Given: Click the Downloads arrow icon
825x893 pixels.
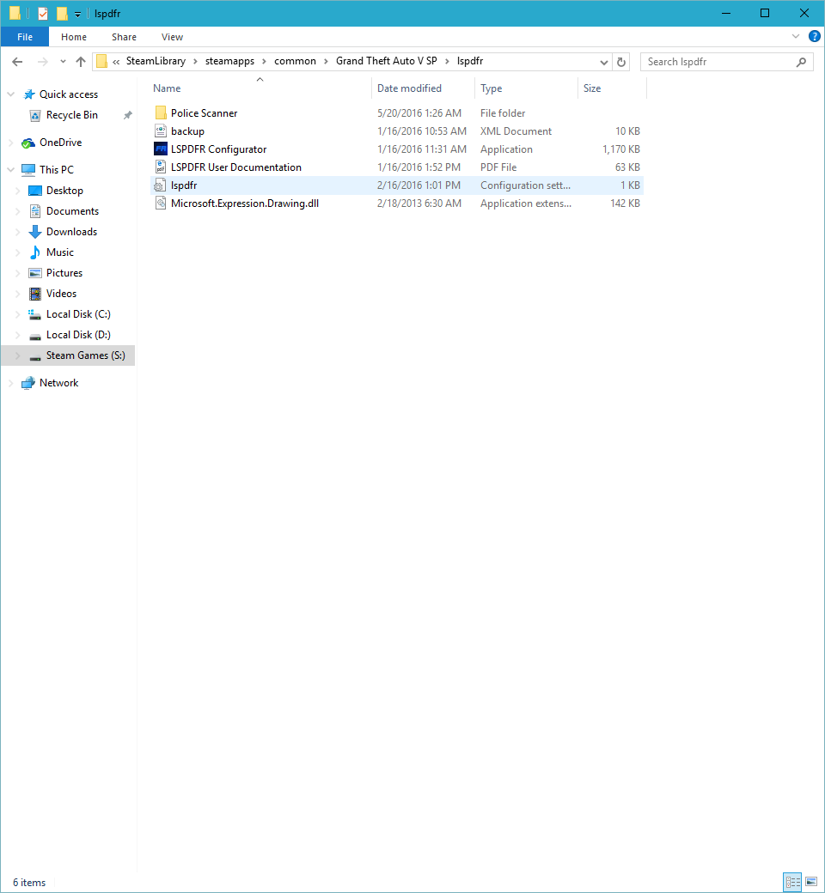Looking at the screenshot, I should [x=34, y=232].
